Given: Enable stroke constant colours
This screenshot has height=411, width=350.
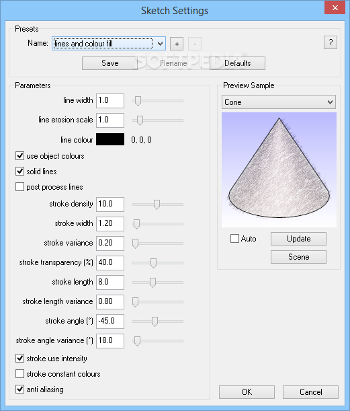Looking at the screenshot, I should 20,373.
